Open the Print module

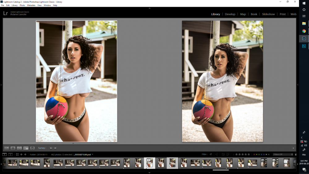283,14
